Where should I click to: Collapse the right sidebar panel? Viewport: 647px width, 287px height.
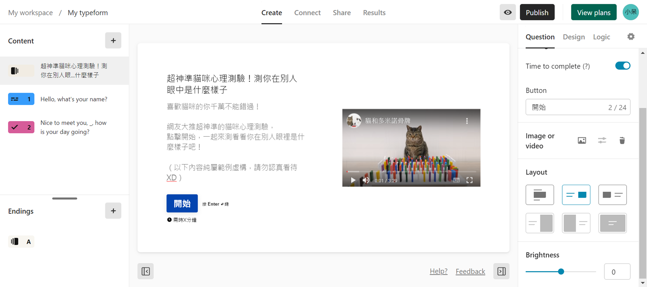pyautogui.click(x=501, y=271)
